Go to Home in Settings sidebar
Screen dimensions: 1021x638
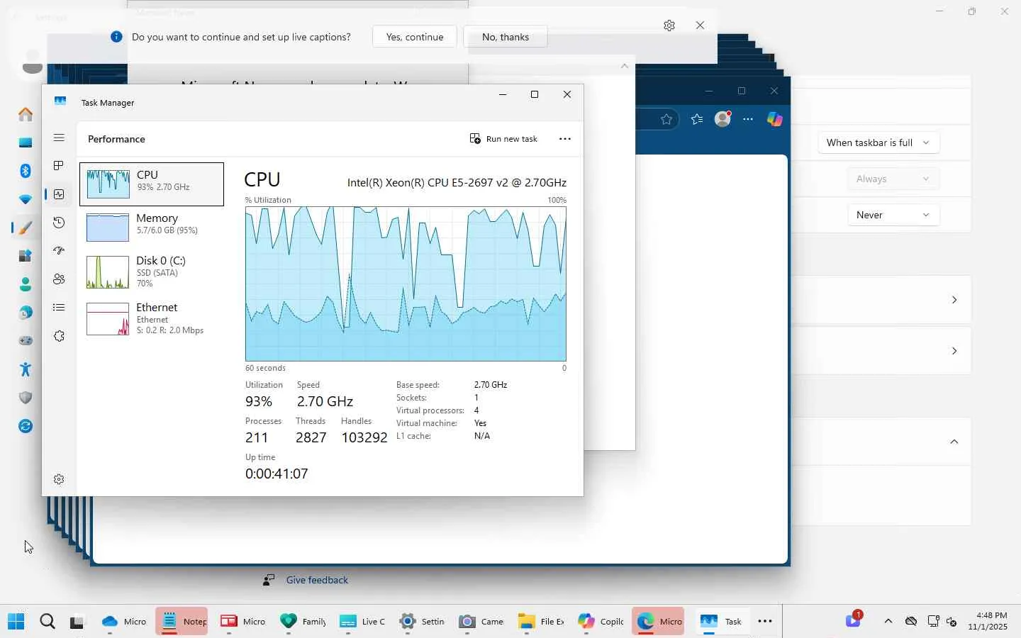26,114
